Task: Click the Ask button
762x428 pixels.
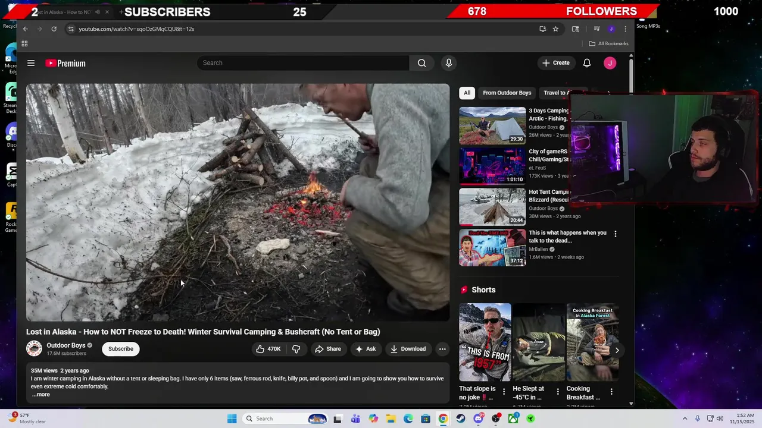Action: [366, 349]
